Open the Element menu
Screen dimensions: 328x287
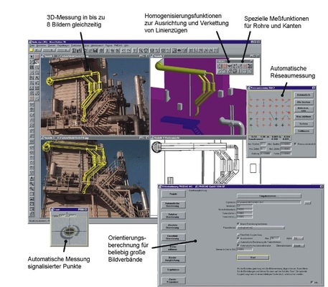(52, 45)
